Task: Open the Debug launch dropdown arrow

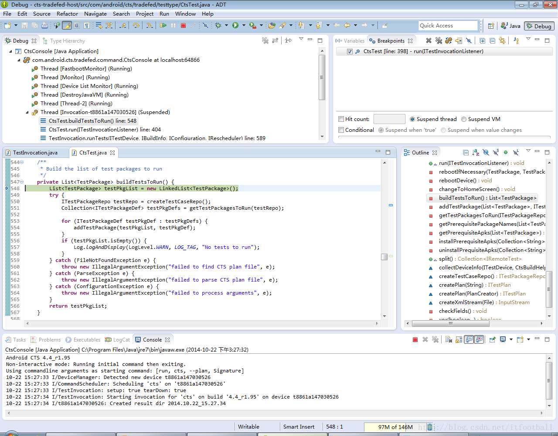Action: point(226,26)
